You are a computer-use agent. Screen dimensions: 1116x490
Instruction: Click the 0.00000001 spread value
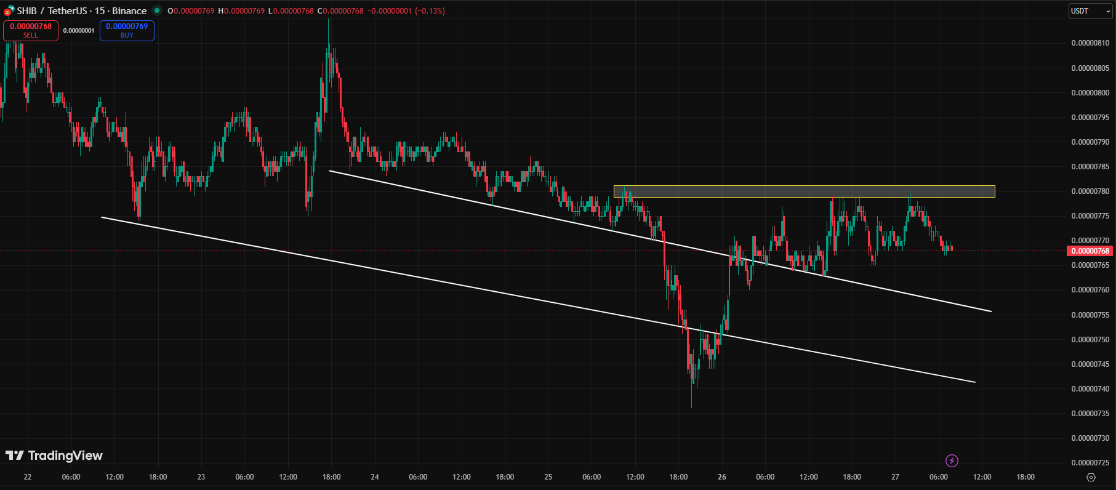click(79, 31)
